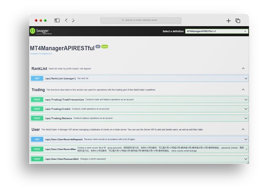The image size is (263, 193).
Task: Click the search field in address bar
Action: point(141,20)
